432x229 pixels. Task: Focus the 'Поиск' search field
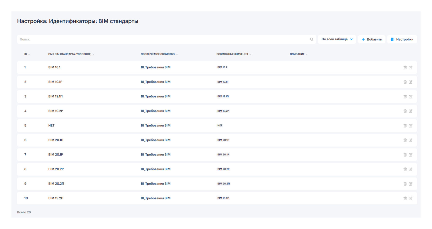[x=162, y=39]
